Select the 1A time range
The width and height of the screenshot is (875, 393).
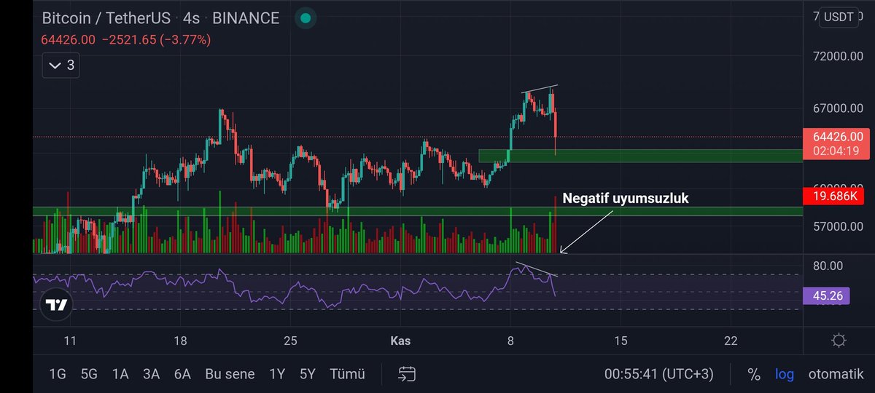(120, 374)
